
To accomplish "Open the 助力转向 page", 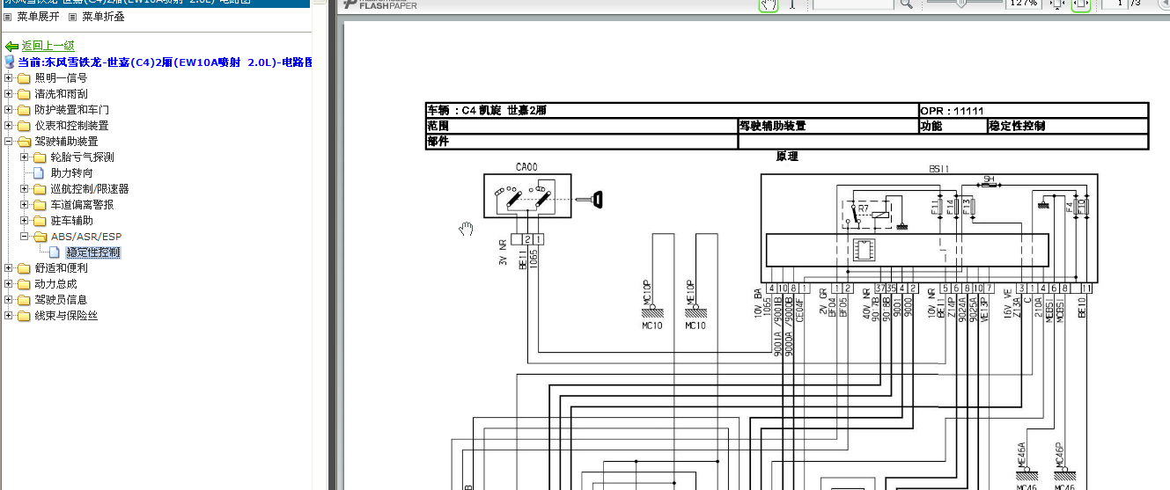I will tap(71, 173).
